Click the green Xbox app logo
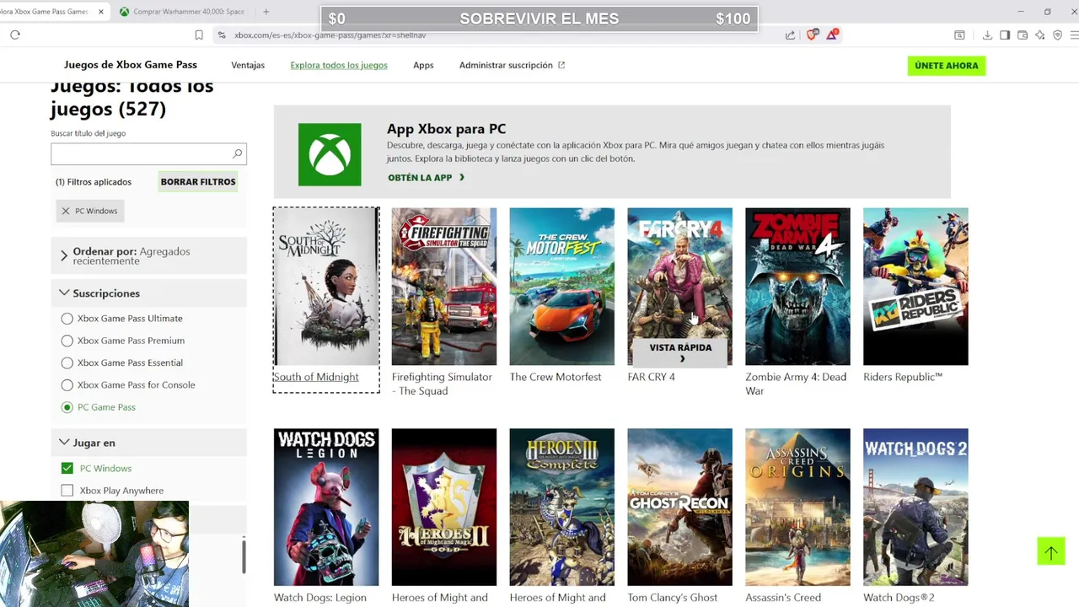 point(330,154)
